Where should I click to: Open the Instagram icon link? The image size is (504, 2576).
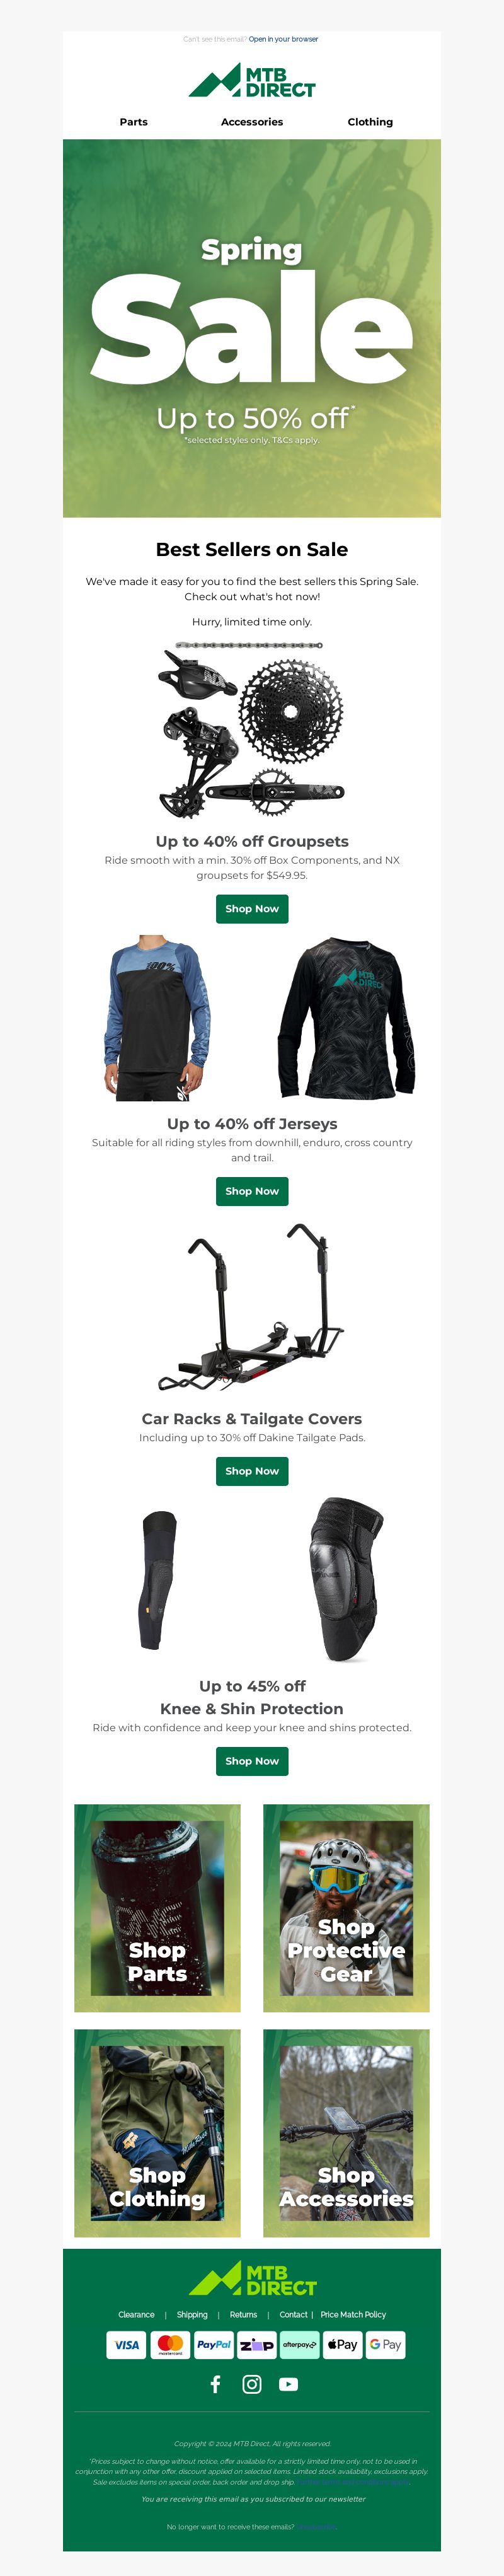(x=252, y=2385)
